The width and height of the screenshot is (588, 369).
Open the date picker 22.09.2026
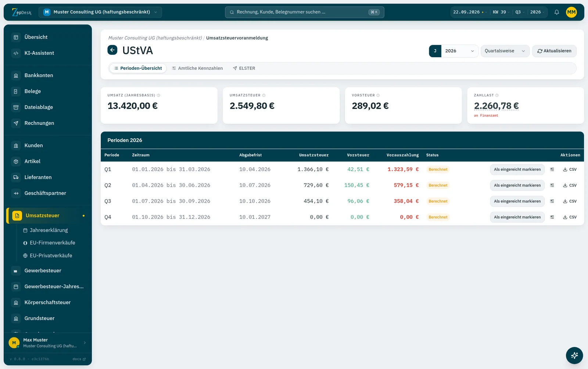470,12
